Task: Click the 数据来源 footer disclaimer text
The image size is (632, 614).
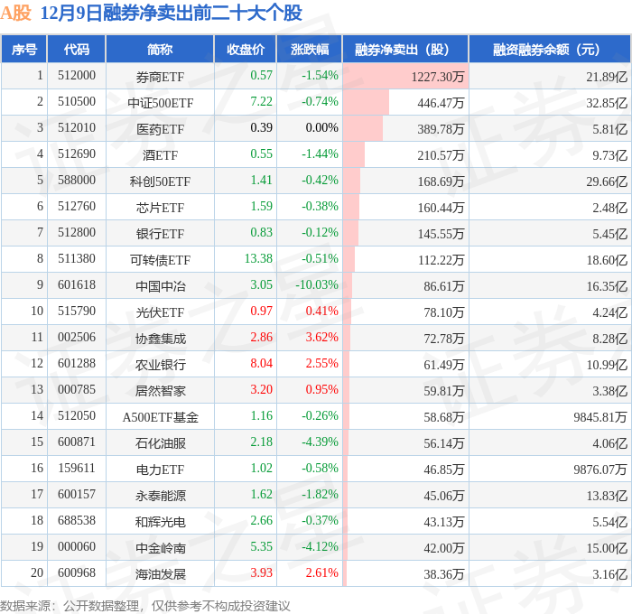Action: (x=145, y=606)
